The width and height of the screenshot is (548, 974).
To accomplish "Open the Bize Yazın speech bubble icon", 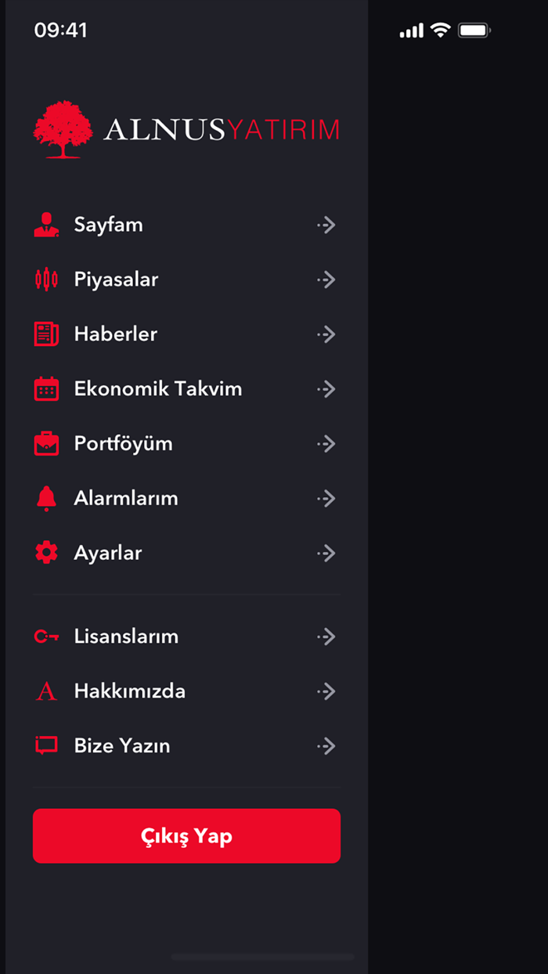I will [x=47, y=746].
